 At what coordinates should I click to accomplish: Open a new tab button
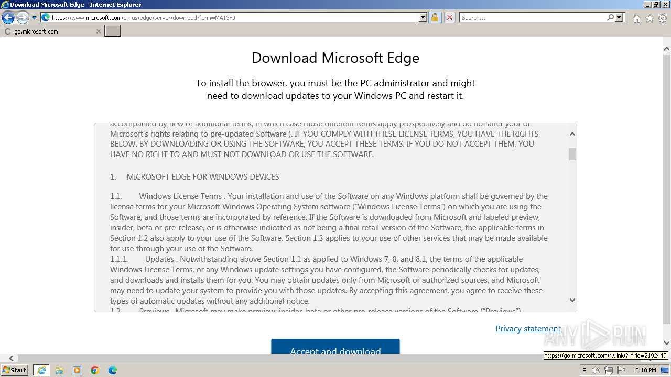pos(113,31)
